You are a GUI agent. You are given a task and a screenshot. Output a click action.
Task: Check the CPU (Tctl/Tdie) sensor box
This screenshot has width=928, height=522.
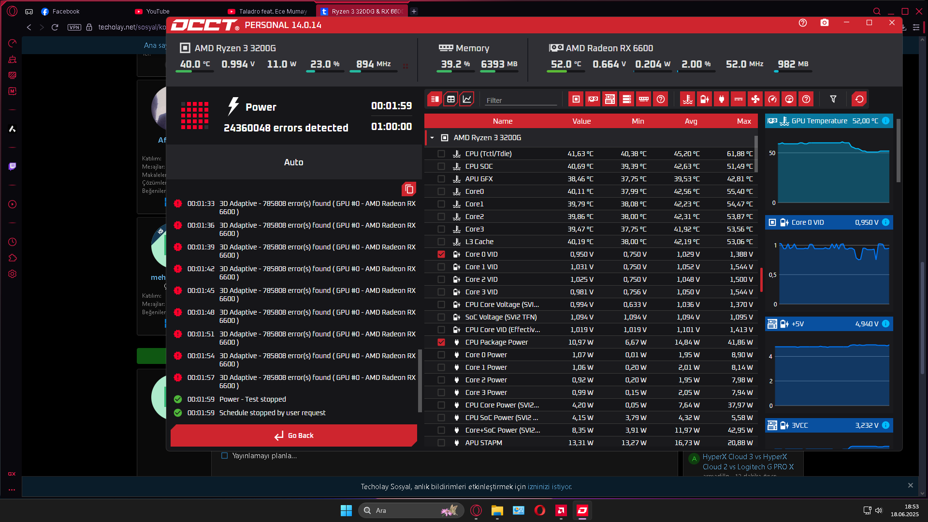point(441,154)
